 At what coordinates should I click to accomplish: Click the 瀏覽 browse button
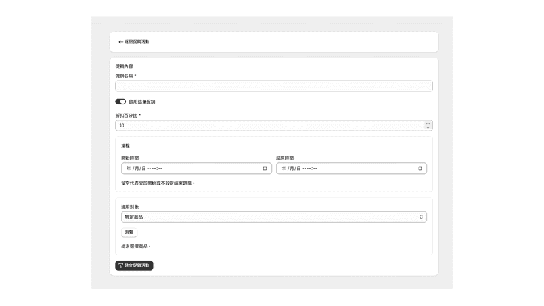click(129, 232)
